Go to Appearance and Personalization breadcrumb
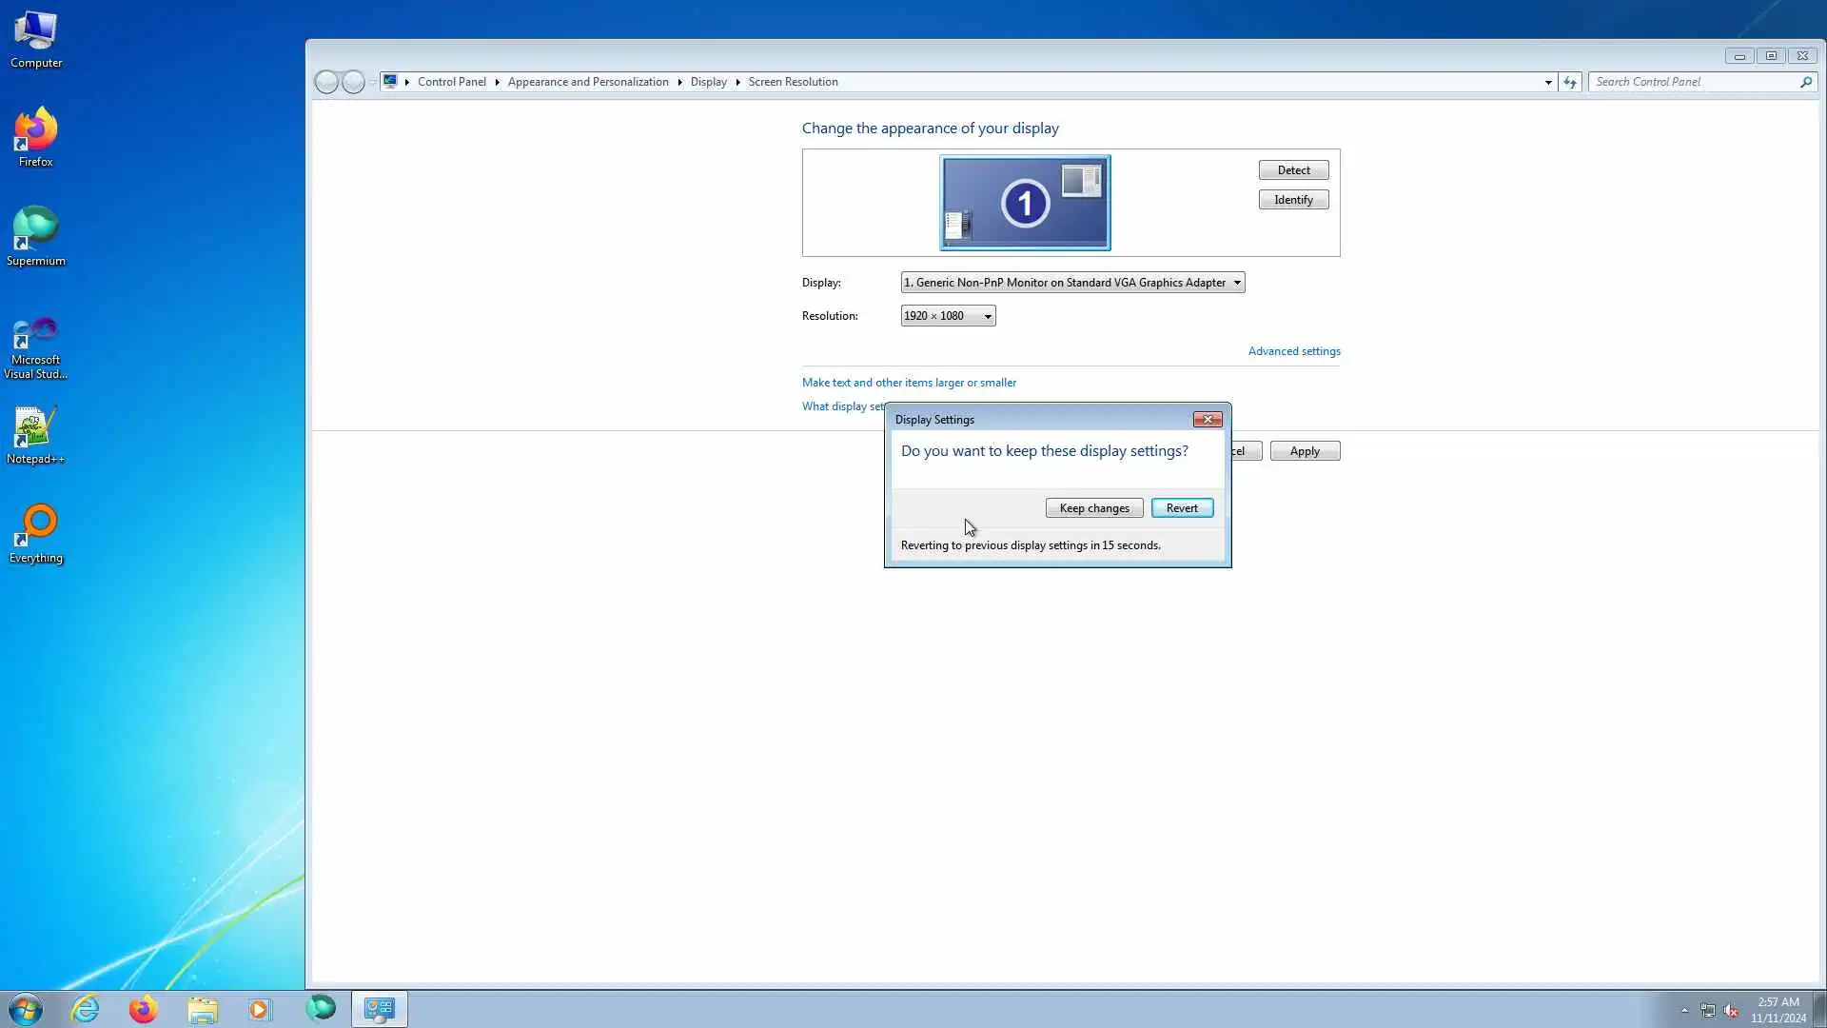Viewport: 1827px width, 1028px height. pyautogui.click(x=587, y=82)
